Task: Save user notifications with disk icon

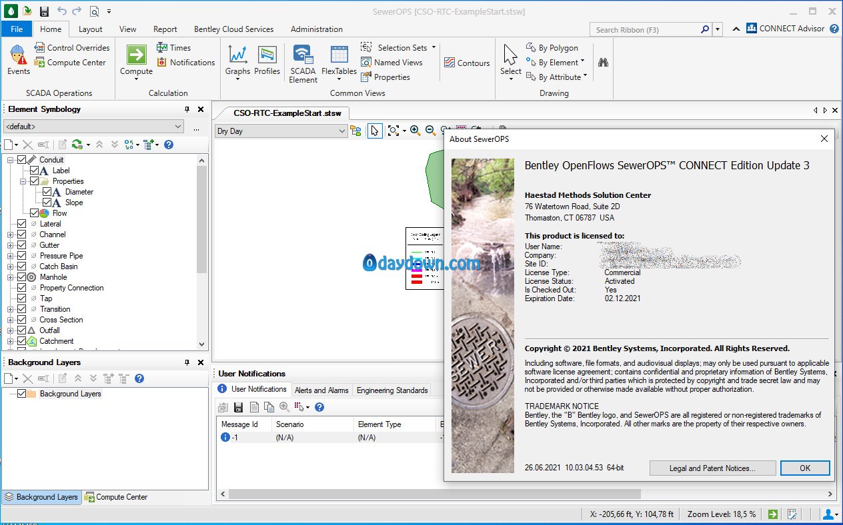Action: pyautogui.click(x=238, y=407)
